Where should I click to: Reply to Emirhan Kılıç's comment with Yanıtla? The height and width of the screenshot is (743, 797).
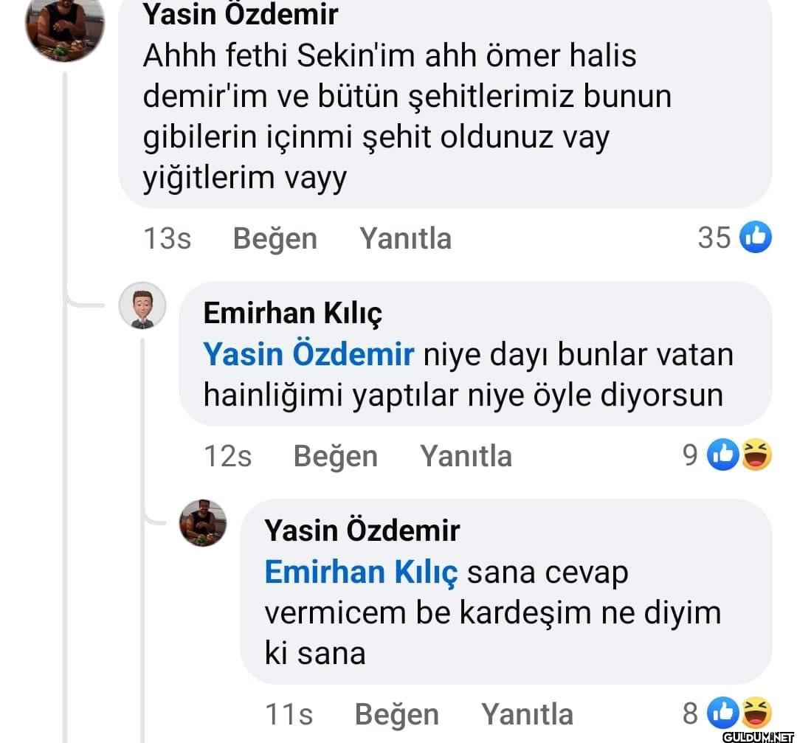click(x=466, y=456)
